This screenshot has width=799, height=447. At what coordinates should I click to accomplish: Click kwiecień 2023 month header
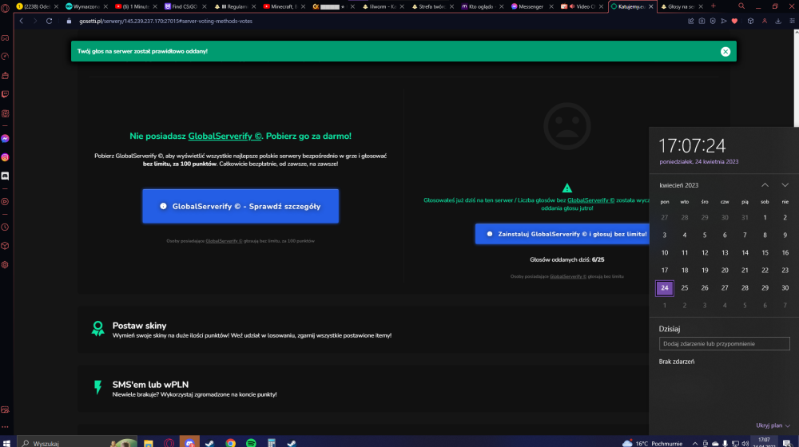pos(678,185)
